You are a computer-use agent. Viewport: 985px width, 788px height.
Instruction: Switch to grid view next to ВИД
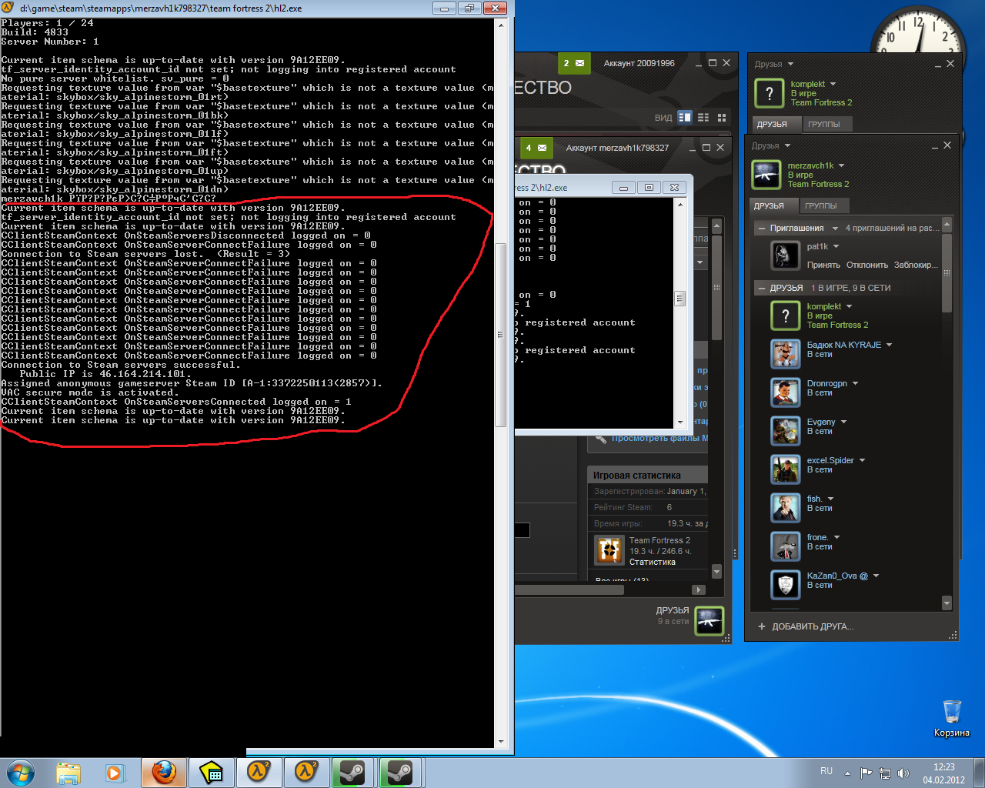click(722, 118)
